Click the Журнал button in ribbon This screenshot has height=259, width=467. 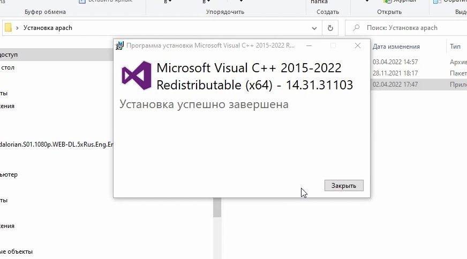pyautogui.click(x=400, y=2)
